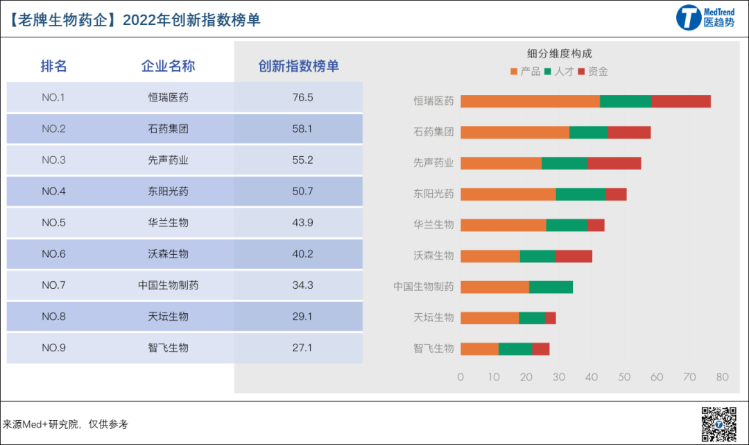
Task: Select the NO.3 rank cell
Action: (x=53, y=160)
